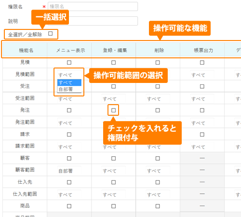The height and width of the screenshot is (217, 241).
Task: Check 受注 削除 checkbox
Action: pyautogui.click(x=158, y=86)
